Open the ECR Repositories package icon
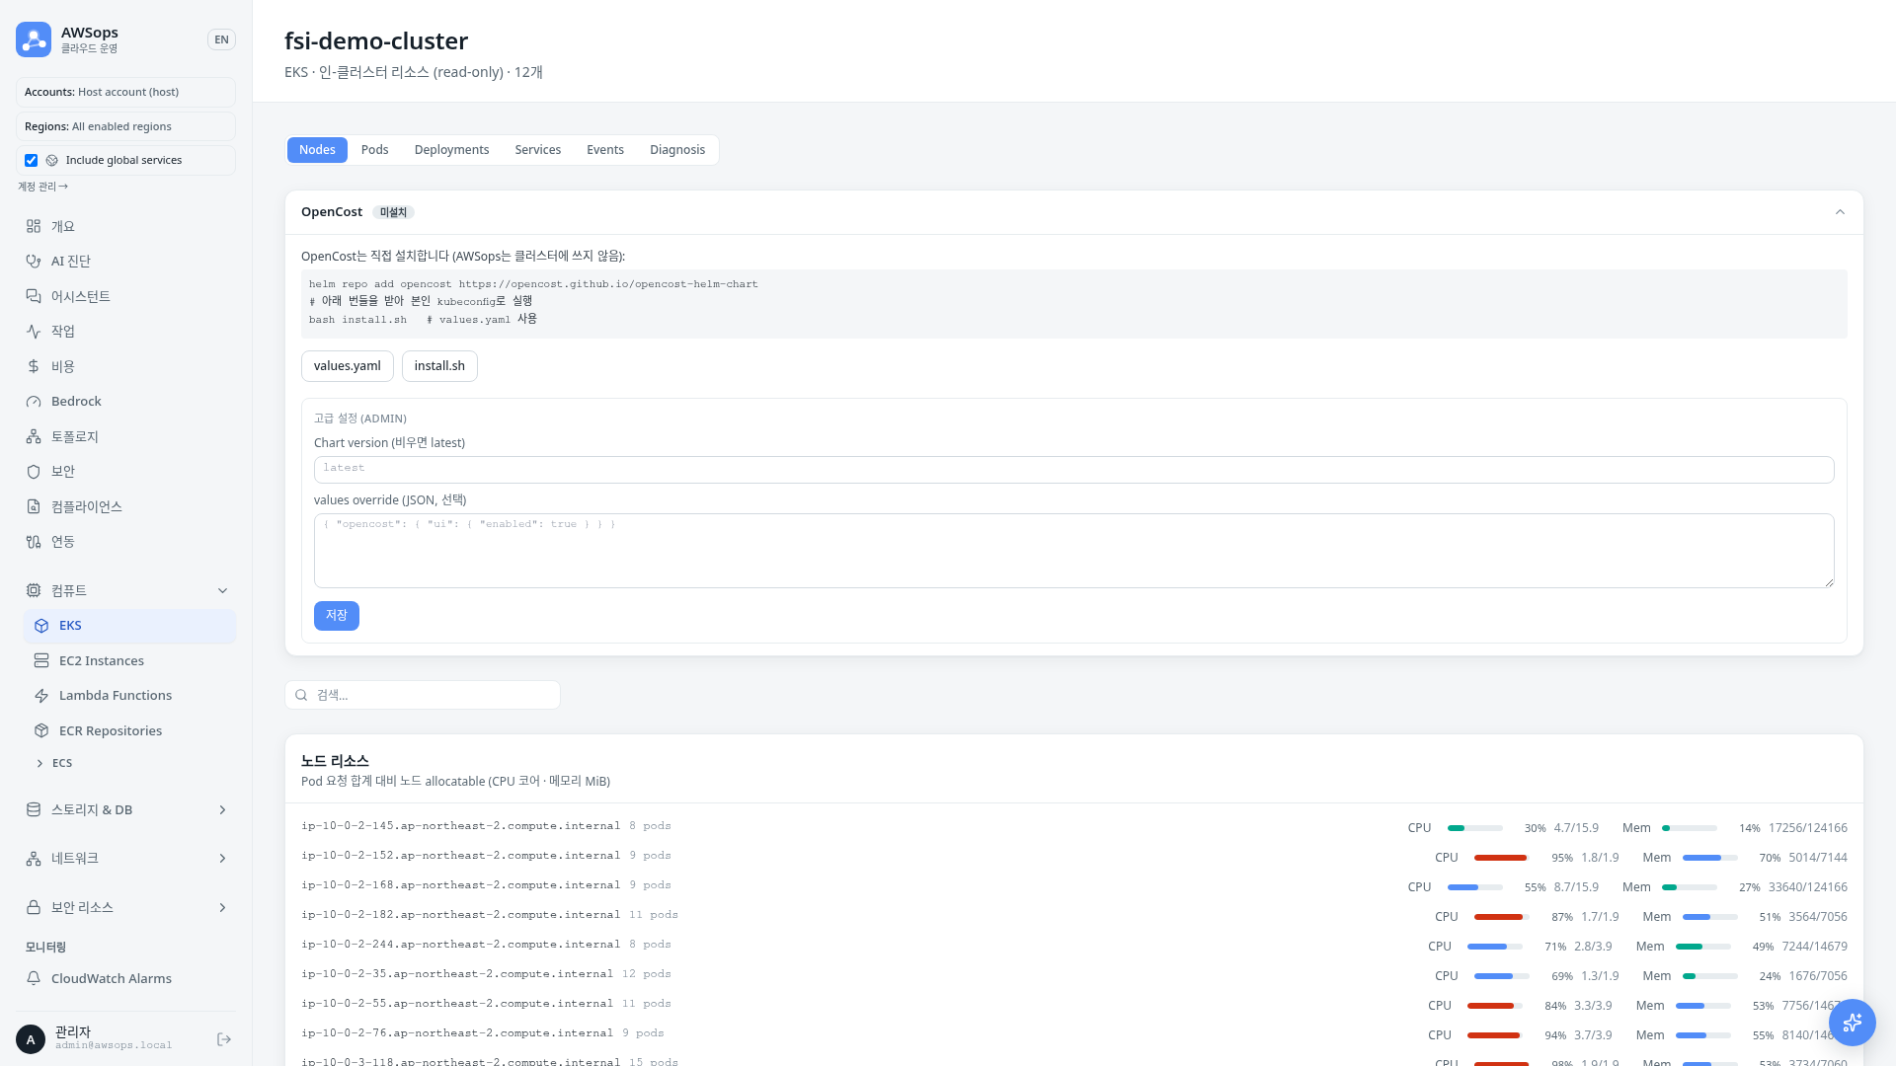Viewport: 1896px width, 1066px height. (x=41, y=730)
